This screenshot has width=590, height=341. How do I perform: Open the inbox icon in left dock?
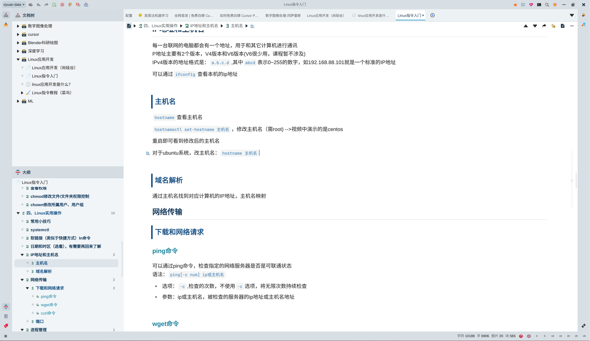click(x=6, y=24)
